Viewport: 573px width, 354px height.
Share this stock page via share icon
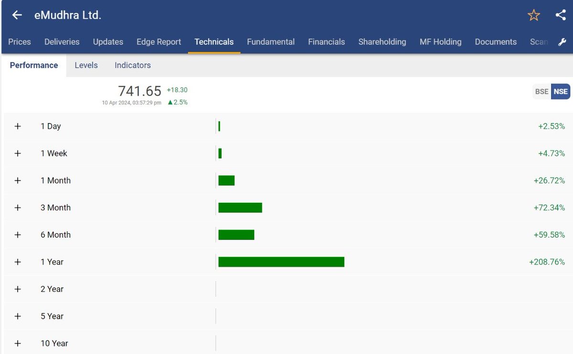point(561,15)
